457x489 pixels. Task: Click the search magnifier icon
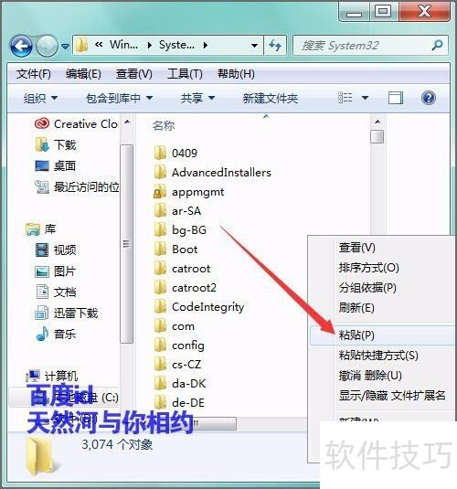tap(437, 45)
